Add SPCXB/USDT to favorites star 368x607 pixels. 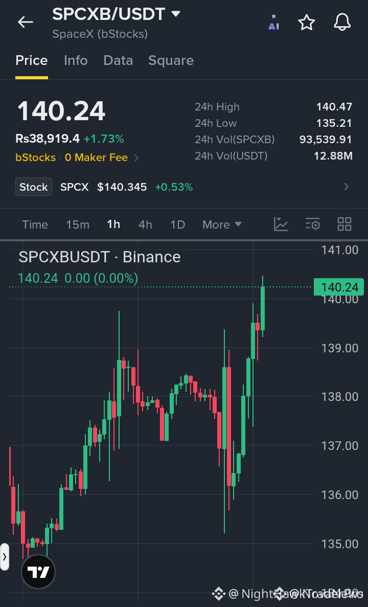(307, 23)
